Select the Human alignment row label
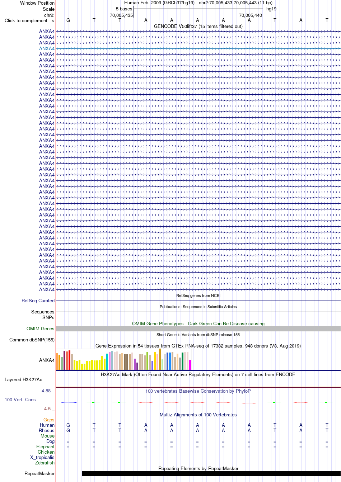The height and width of the screenshot is (482, 341). point(47,425)
